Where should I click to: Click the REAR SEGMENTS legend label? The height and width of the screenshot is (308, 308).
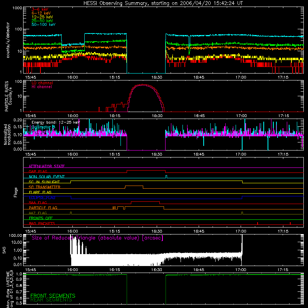(x=51, y=300)
